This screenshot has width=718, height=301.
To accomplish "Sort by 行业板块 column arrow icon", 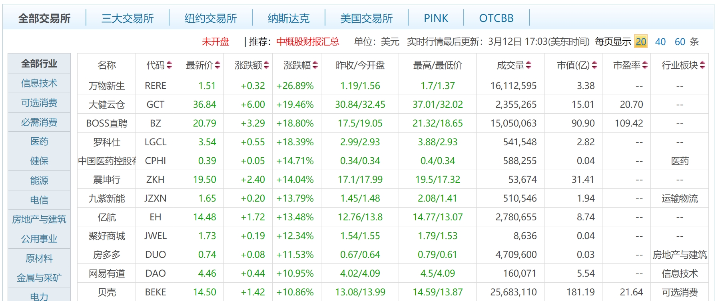I will (x=703, y=65).
